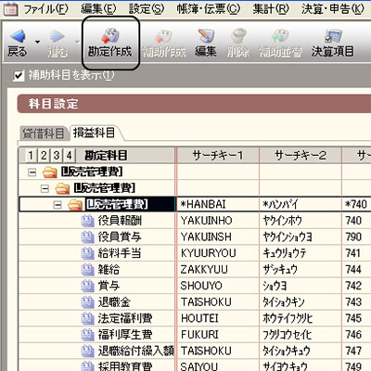This screenshot has width=371, height=371.
Task: Select the 役員報酬 account row
Action: 195,221
